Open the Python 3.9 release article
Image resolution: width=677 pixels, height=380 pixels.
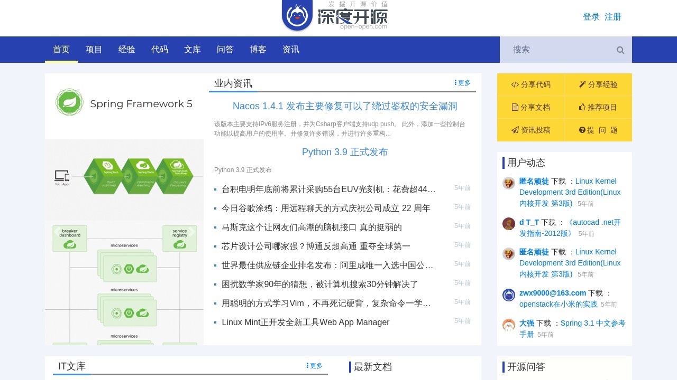tap(345, 152)
